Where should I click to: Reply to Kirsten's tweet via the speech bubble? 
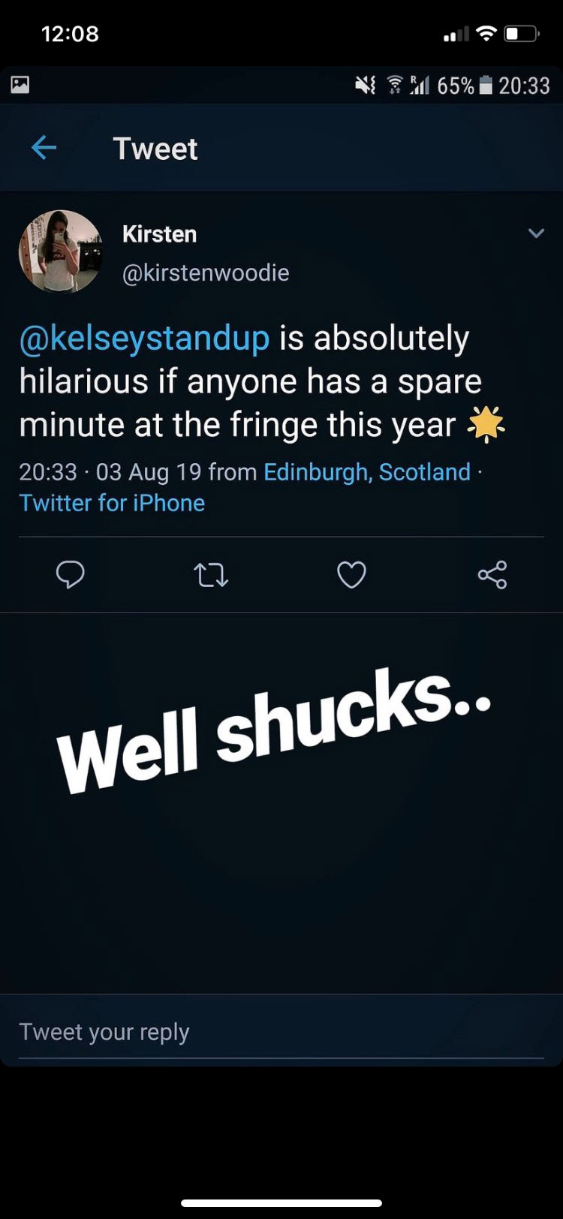[71, 575]
